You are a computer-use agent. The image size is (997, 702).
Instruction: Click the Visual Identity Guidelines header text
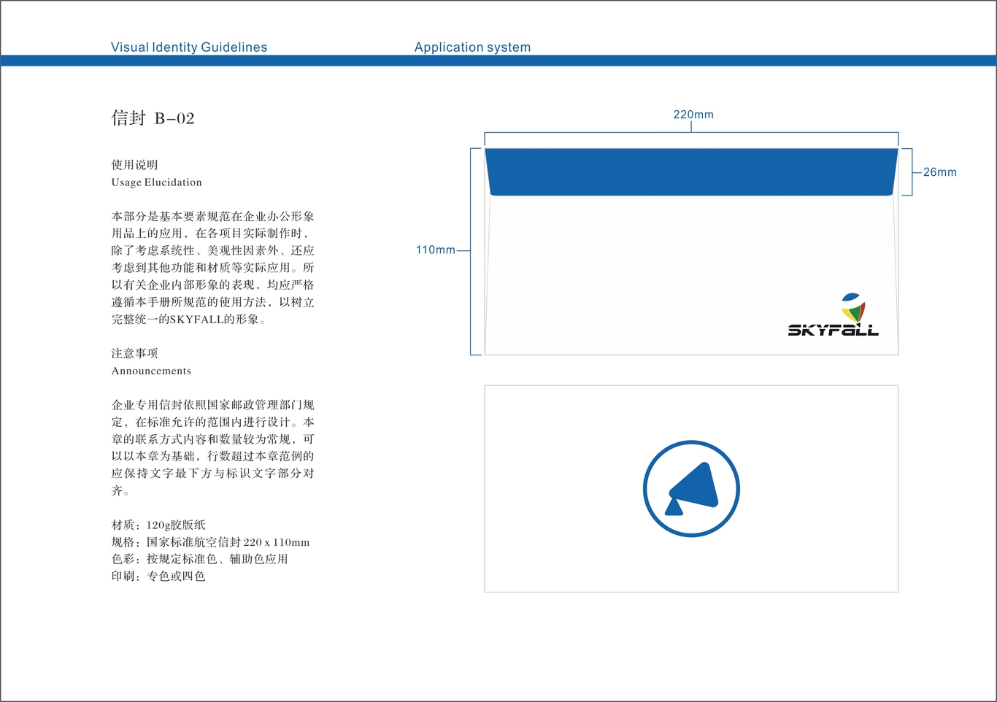189,47
